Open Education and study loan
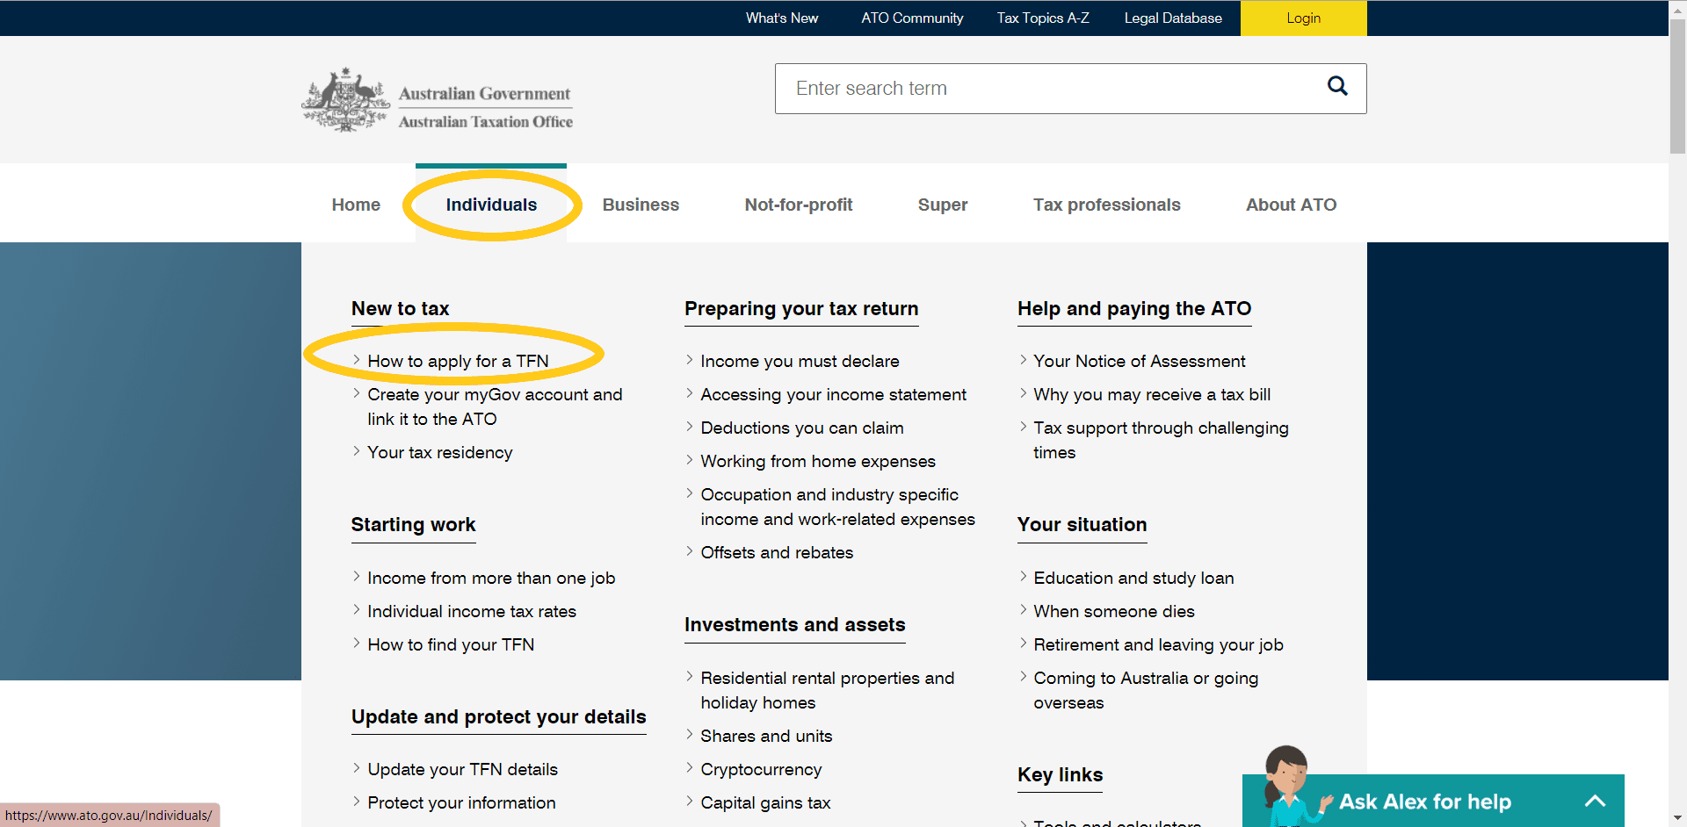The height and width of the screenshot is (827, 1687). coord(1133,579)
